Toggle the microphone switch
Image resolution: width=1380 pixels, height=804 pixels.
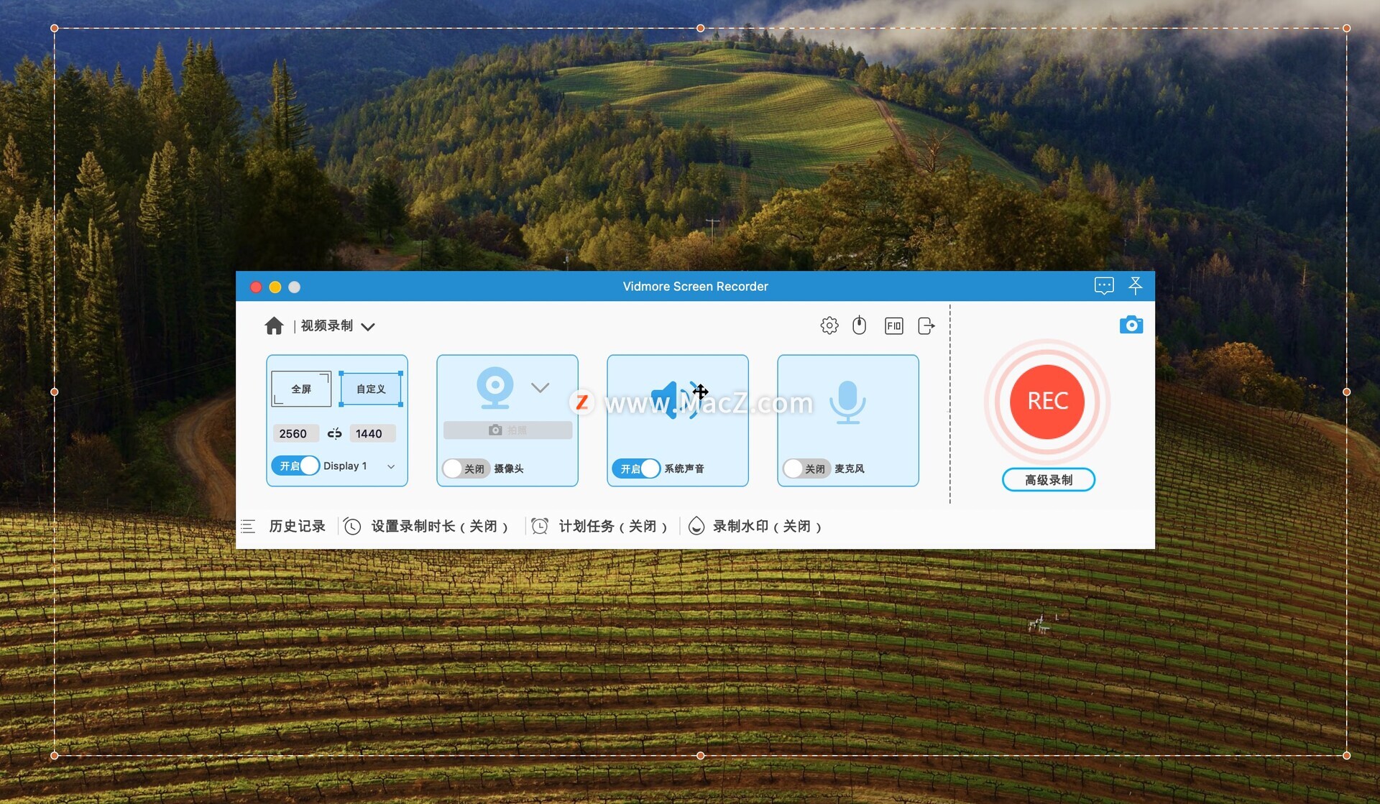point(806,468)
